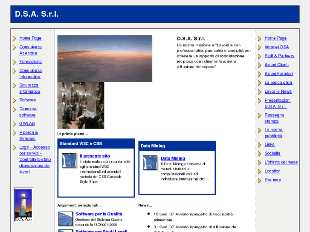Click arrow bullet next to GWLAB

14,124
